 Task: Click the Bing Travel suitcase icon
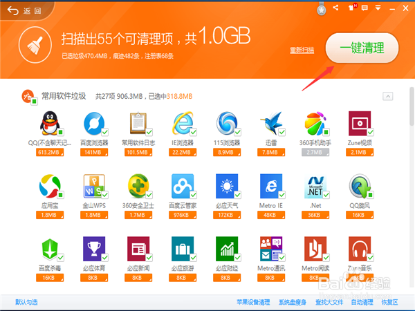pos(183,249)
